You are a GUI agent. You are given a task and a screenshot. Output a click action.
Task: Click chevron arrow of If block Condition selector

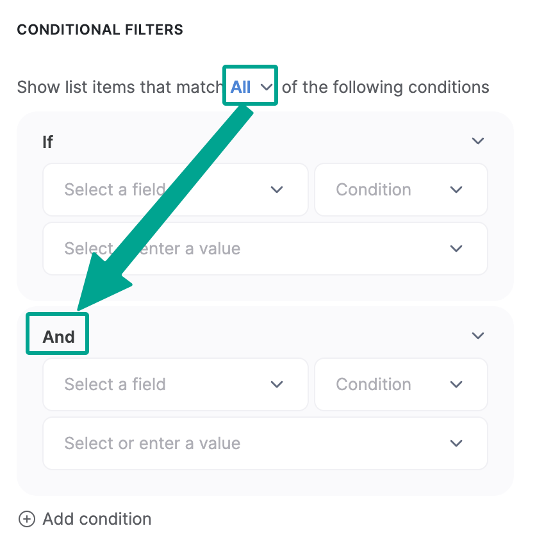[x=456, y=190]
